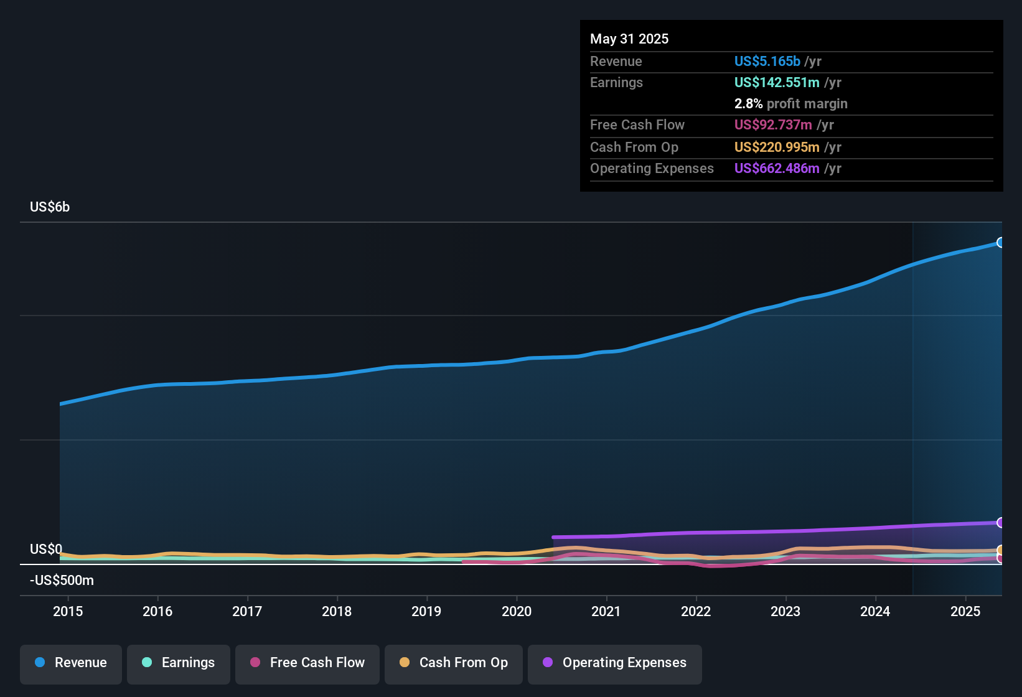The width and height of the screenshot is (1022, 697).
Task: Click the Free Cash Flow endpoint marker
Action: [1000, 558]
